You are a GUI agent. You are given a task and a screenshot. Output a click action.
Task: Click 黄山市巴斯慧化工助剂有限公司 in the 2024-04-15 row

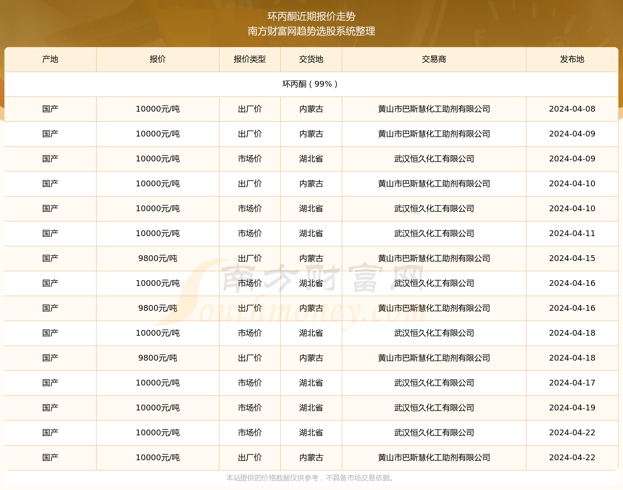[x=434, y=258]
